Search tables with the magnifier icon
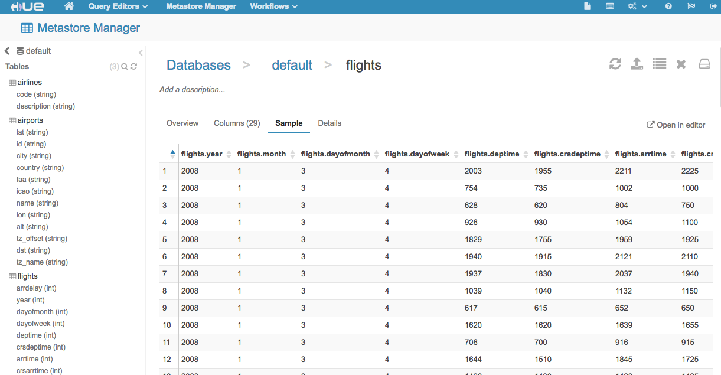Viewport: 721px width, 375px height. (125, 67)
